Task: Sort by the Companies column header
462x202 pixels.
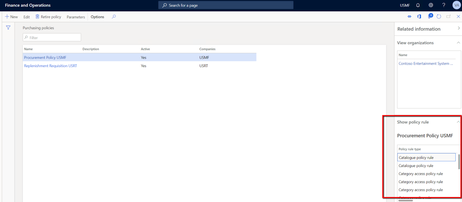Action: point(207,49)
